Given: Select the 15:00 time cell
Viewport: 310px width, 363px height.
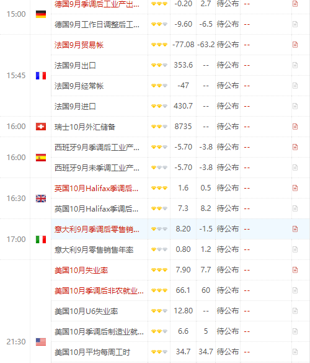Looking at the screenshot, I should (x=16, y=14).
